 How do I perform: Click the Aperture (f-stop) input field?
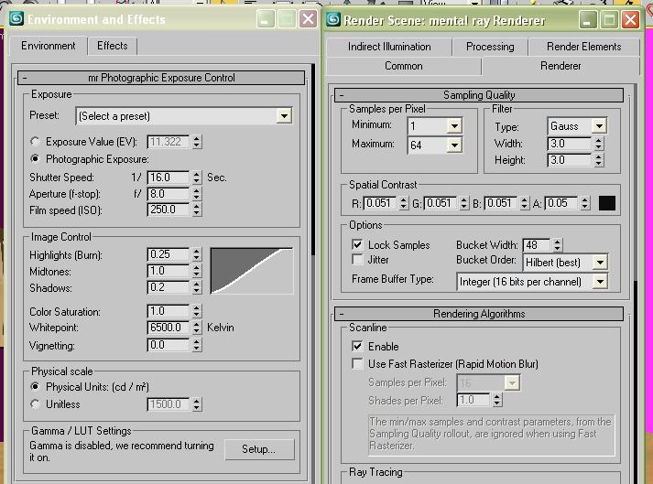[169, 194]
